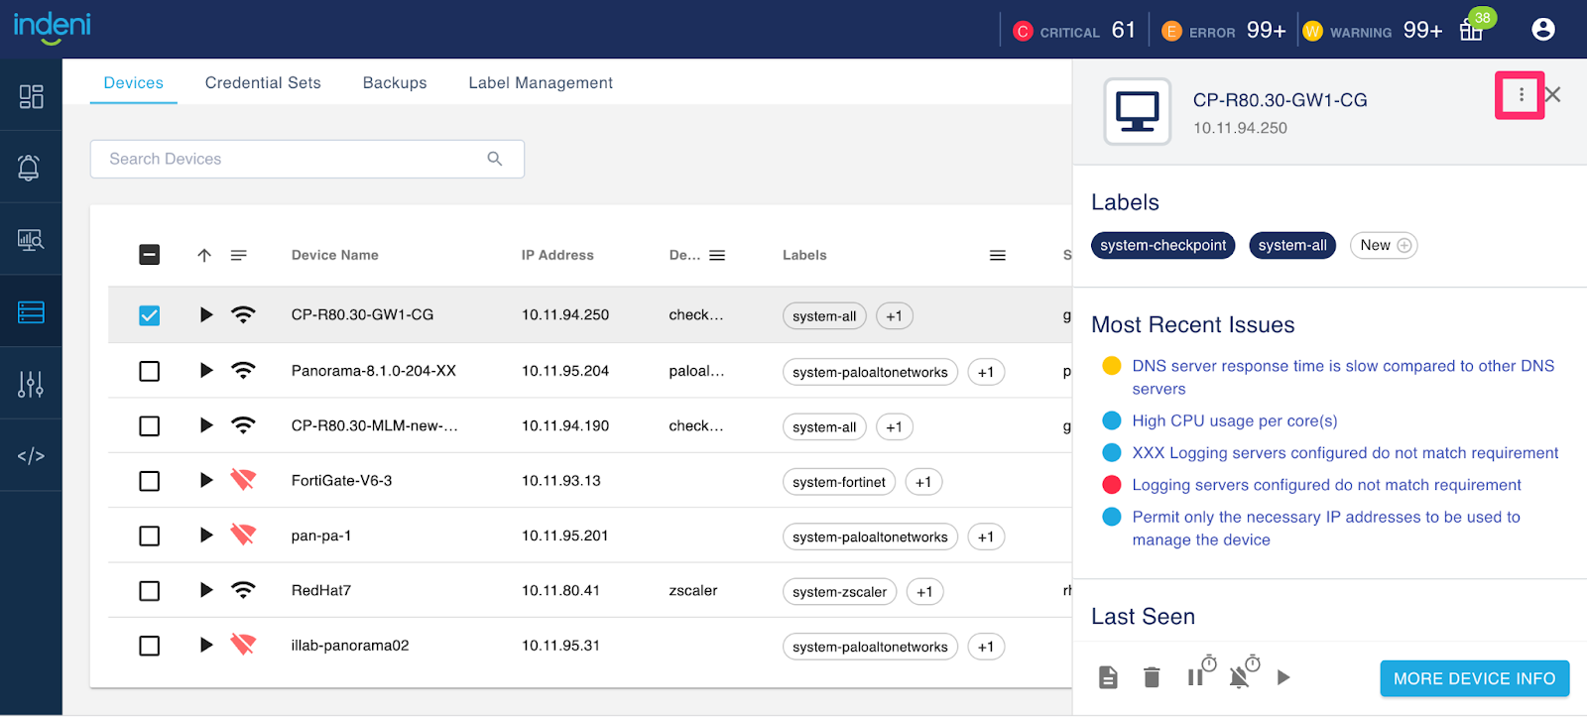Viewport: 1587px width, 717px height.
Task: Check the Panorama-8.1.0-204-XX row checkbox
Action: click(149, 371)
